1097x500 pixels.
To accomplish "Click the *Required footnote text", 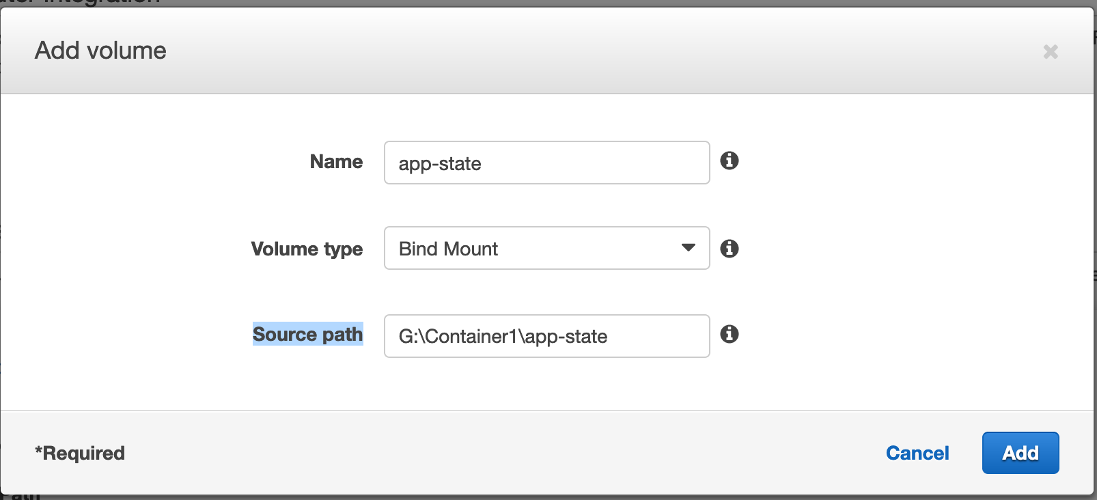I will click(x=80, y=453).
